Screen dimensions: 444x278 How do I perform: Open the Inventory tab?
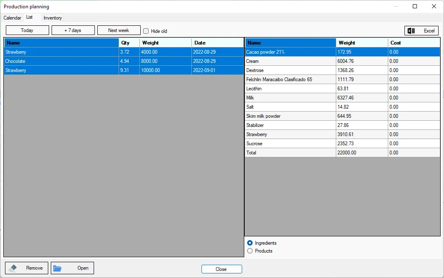click(x=53, y=17)
